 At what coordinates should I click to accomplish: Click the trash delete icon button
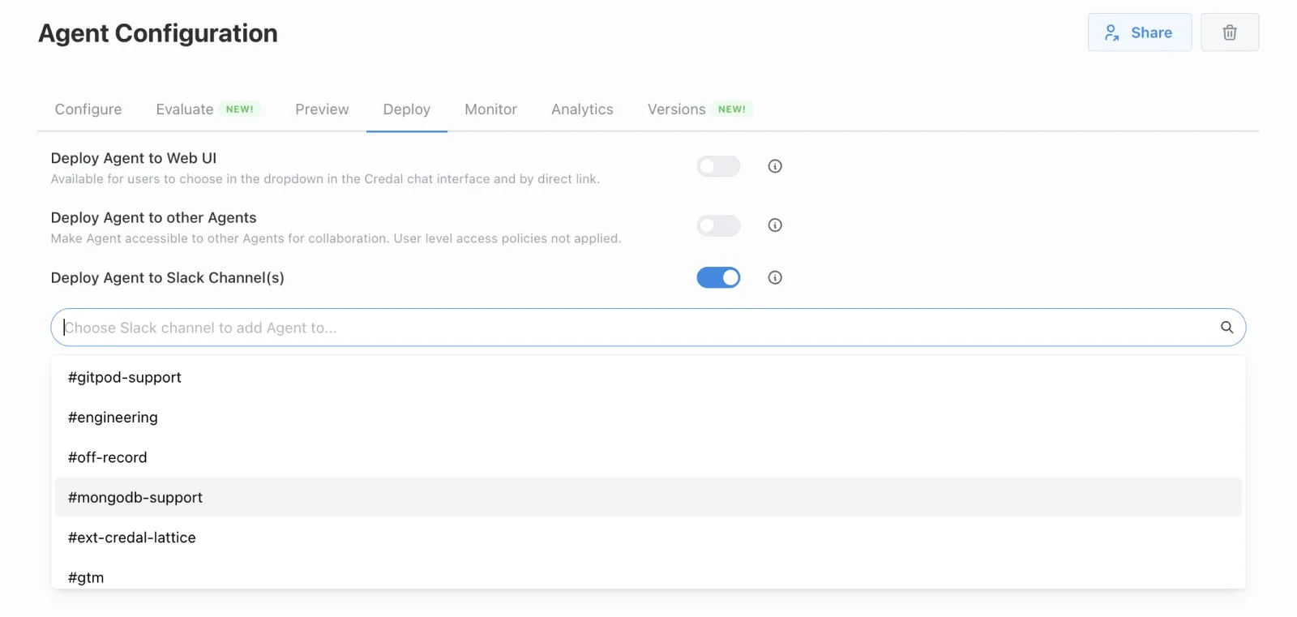(x=1229, y=32)
